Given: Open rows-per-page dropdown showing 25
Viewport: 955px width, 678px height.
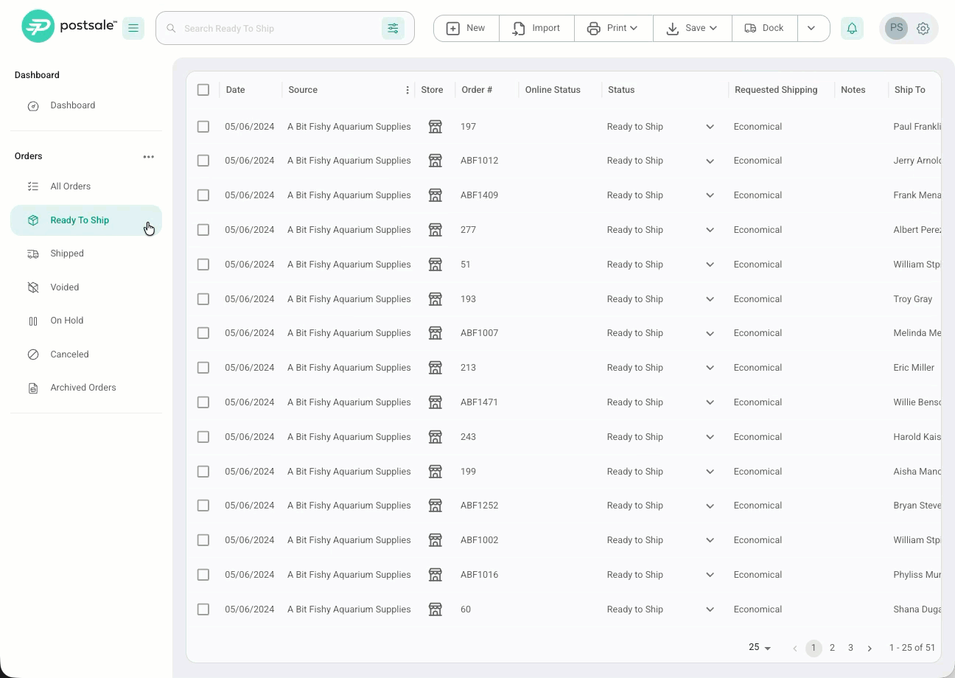Looking at the screenshot, I should point(760,648).
